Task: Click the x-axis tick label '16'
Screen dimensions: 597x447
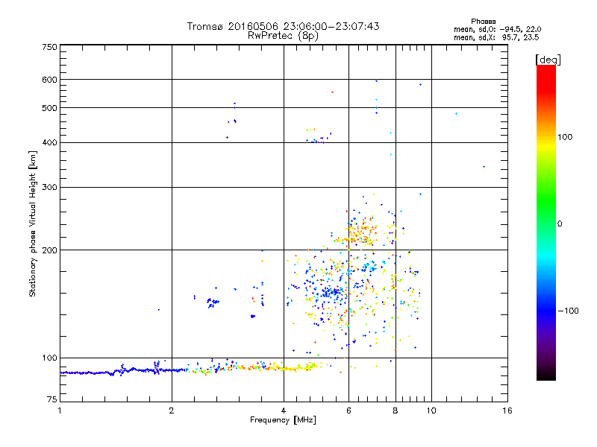Action: pyautogui.click(x=507, y=410)
